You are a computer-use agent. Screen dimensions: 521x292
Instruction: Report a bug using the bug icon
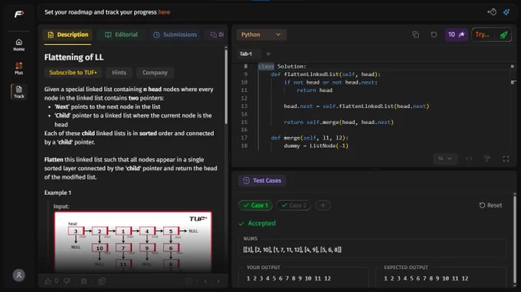[84, 281]
